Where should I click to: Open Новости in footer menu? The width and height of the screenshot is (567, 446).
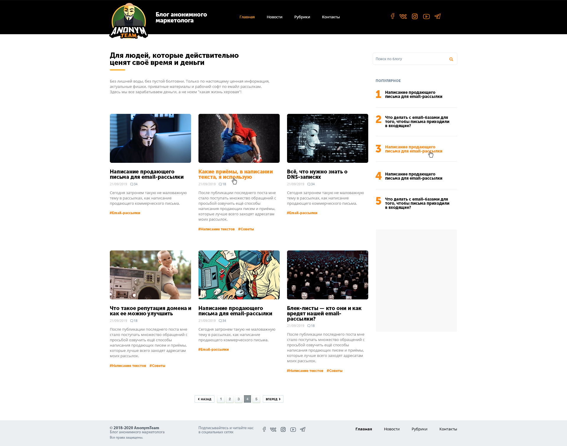[x=392, y=429]
